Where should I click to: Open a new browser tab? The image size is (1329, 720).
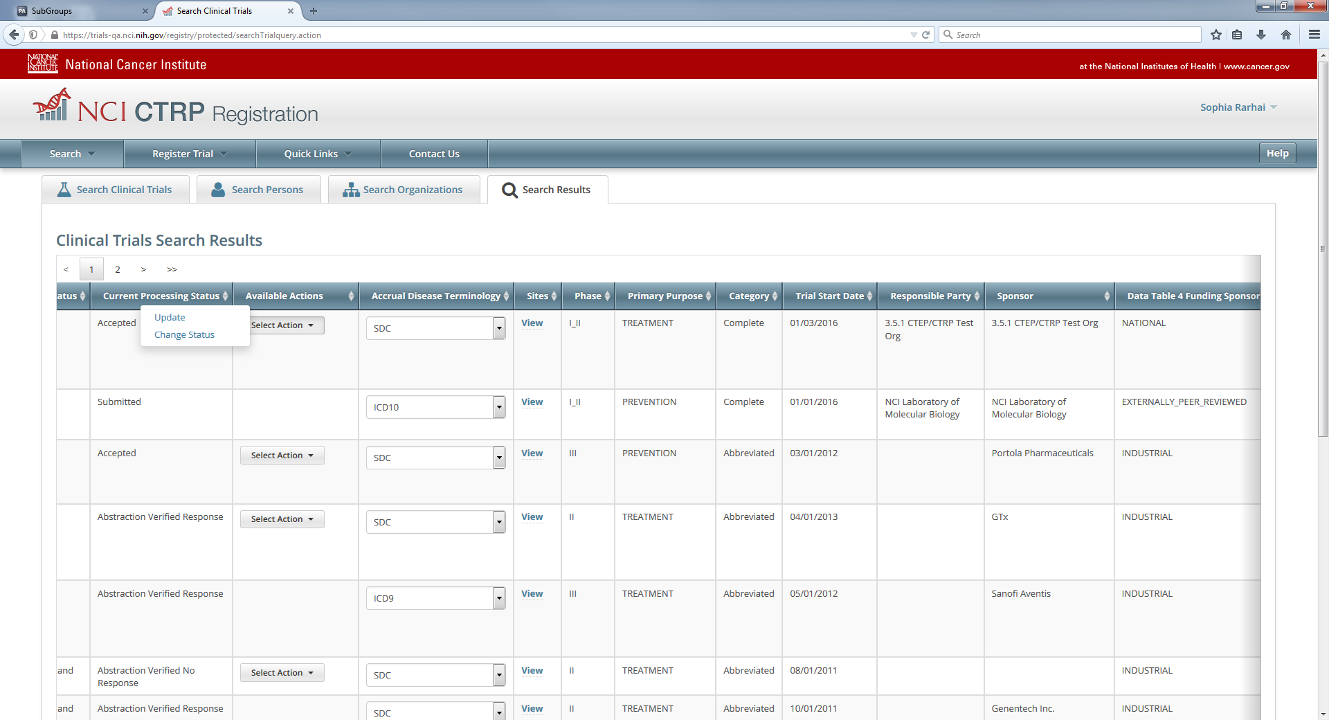pyautogui.click(x=314, y=11)
